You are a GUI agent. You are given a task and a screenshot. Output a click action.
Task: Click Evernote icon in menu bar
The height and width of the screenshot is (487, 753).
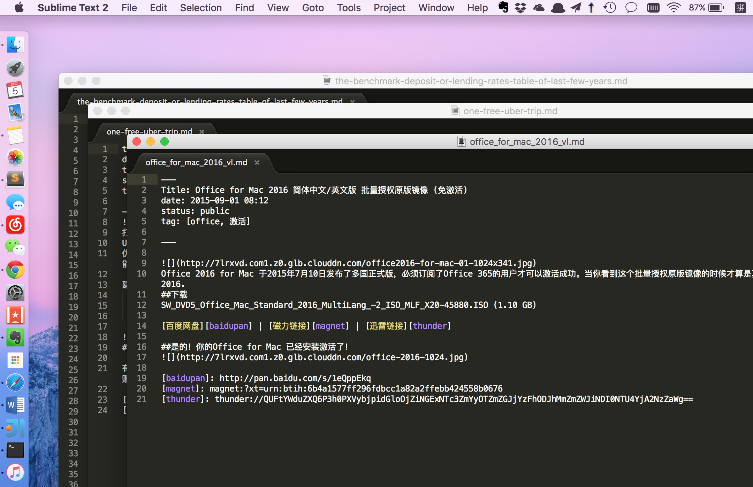pos(503,7)
